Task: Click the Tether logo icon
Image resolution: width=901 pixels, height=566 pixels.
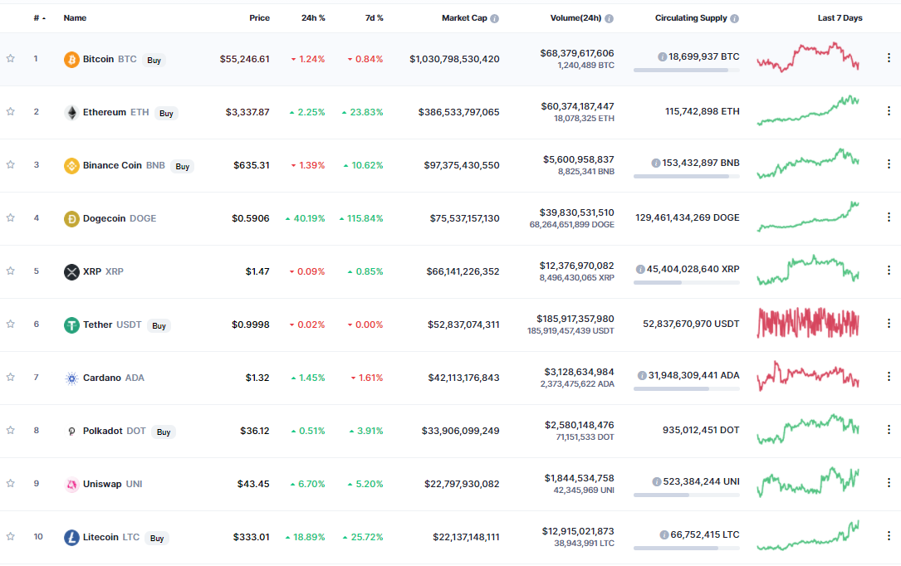Action: tap(71, 324)
